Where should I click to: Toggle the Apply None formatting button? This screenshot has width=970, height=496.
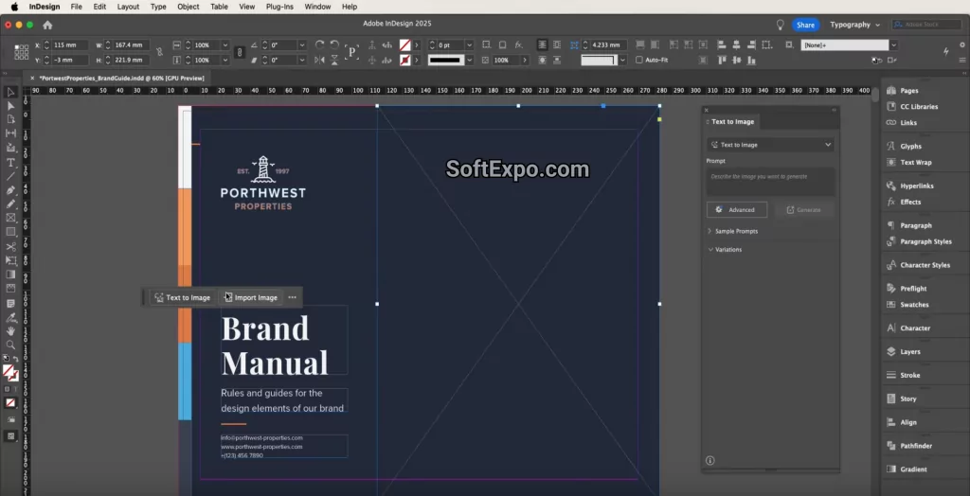point(10,402)
